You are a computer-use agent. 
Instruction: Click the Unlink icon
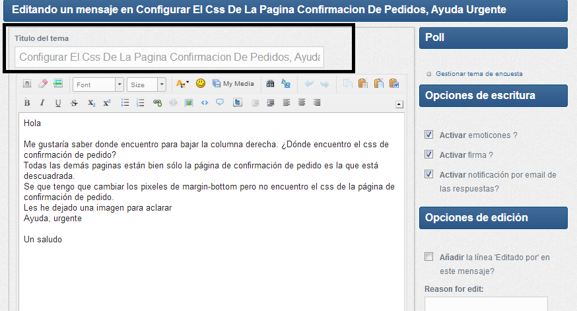pyautogui.click(x=173, y=103)
